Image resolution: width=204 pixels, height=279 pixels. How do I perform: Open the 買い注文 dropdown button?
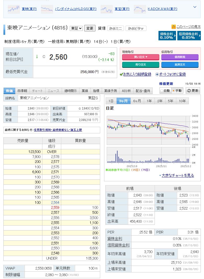click(x=140, y=57)
